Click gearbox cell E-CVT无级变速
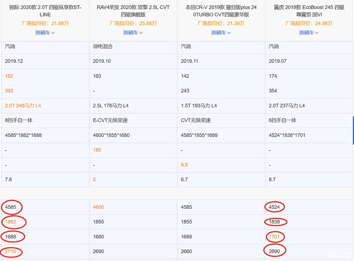 pos(110,120)
